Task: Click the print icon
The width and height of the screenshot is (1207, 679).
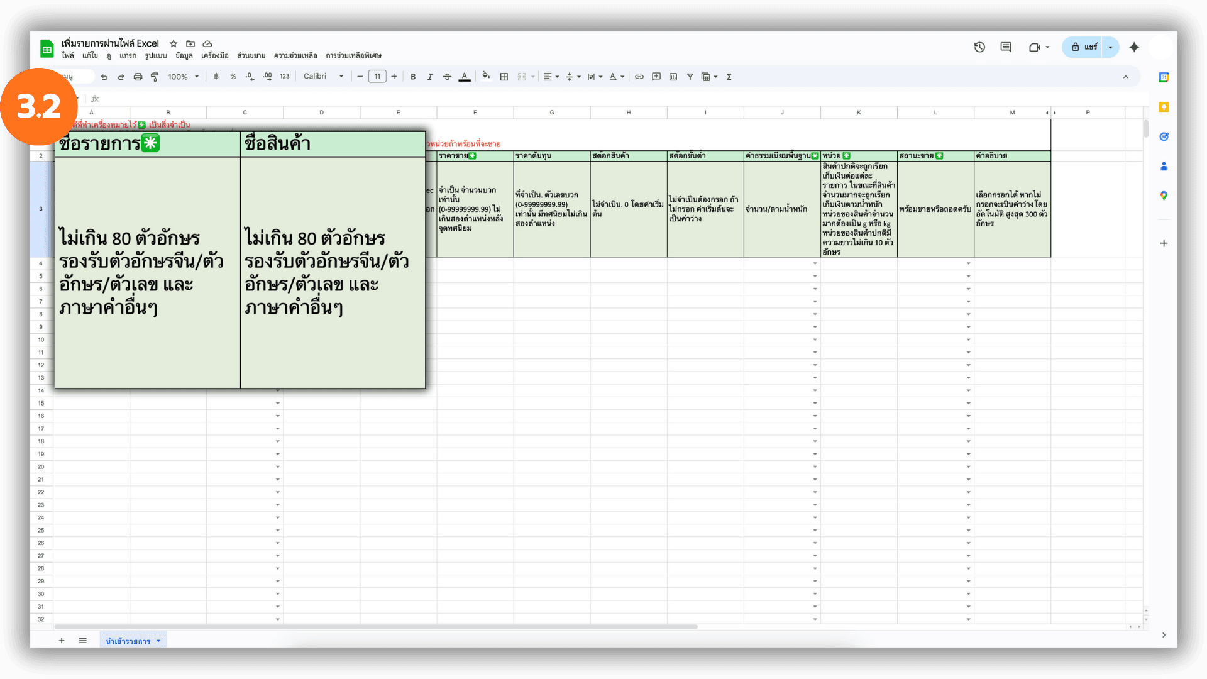Action: coord(138,77)
